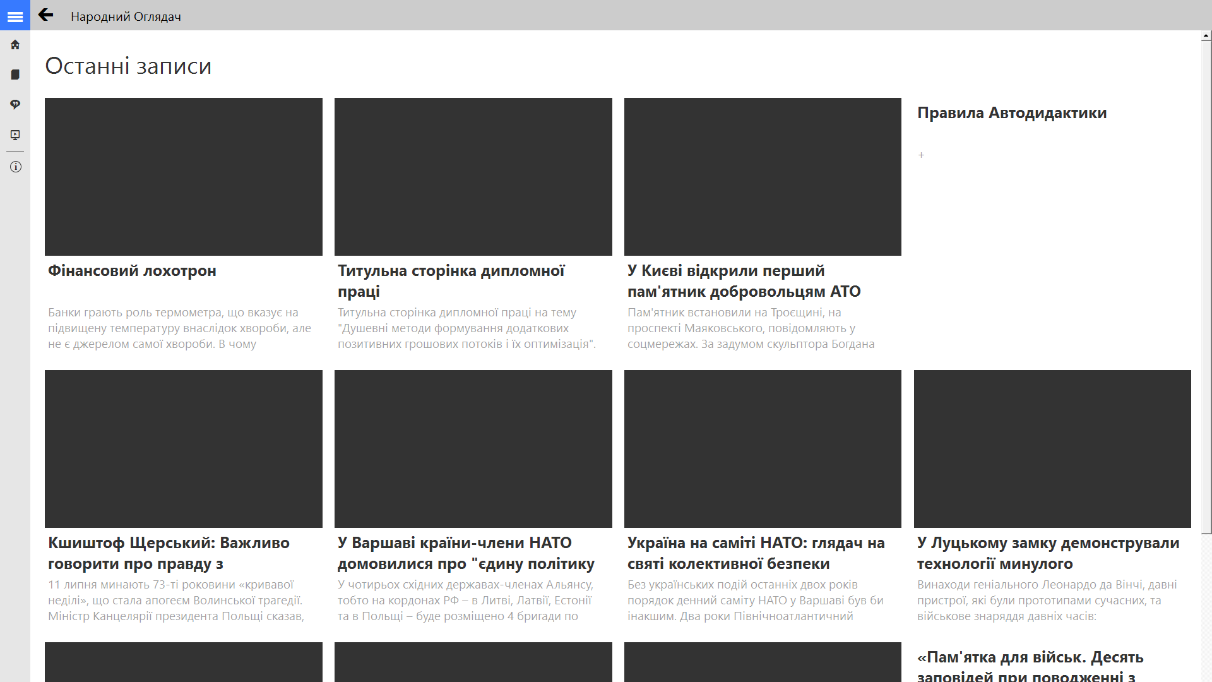1212x682 pixels.
Task: Open headline Титульна сторінка дипломної праці
Action: [451, 281]
